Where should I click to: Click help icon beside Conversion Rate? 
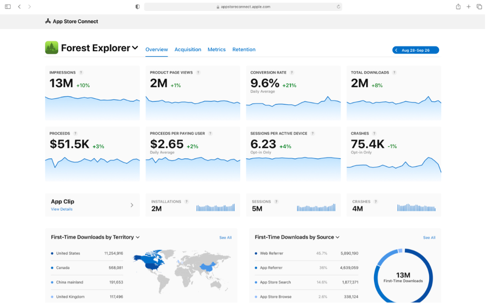click(x=292, y=73)
